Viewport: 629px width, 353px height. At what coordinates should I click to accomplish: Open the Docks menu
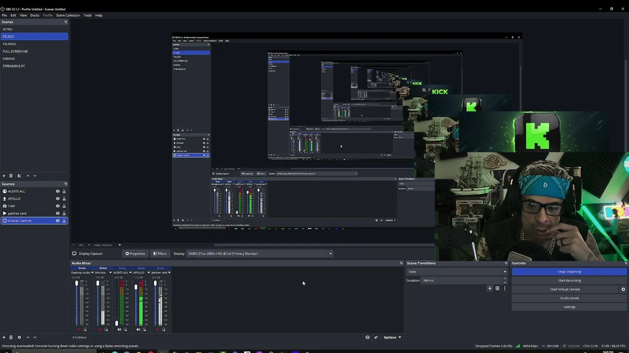point(35,15)
